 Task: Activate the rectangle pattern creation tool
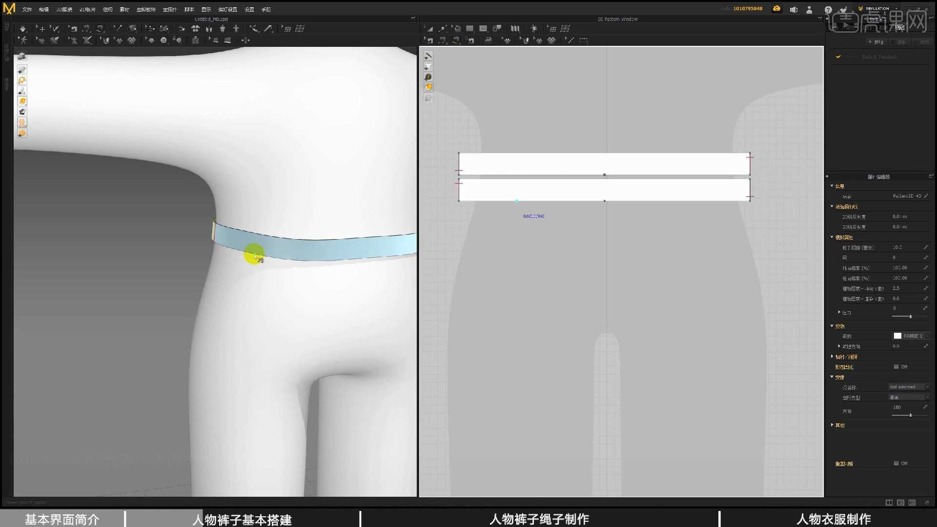click(469, 28)
